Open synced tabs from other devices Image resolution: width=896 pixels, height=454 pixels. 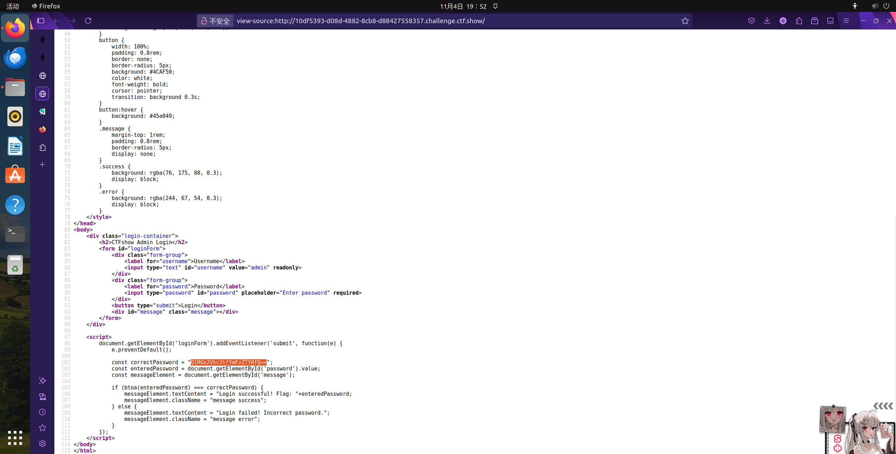coord(42,396)
